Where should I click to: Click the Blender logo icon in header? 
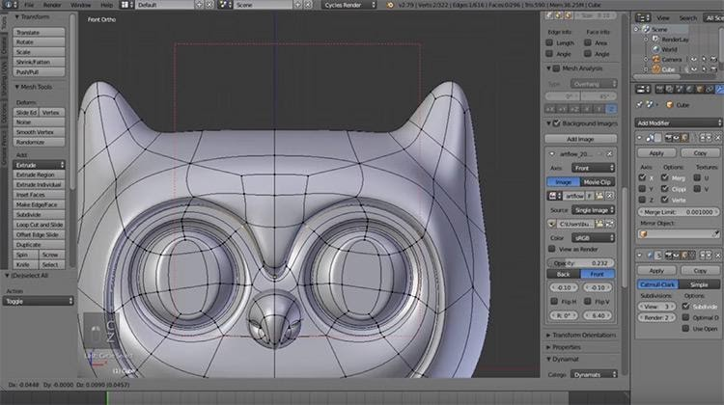[x=390, y=5]
